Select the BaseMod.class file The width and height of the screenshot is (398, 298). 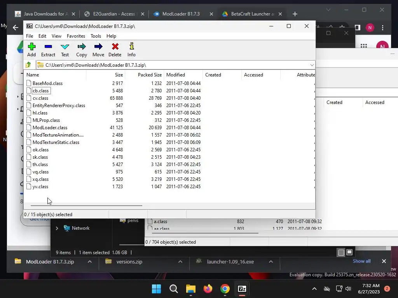coord(47,83)
